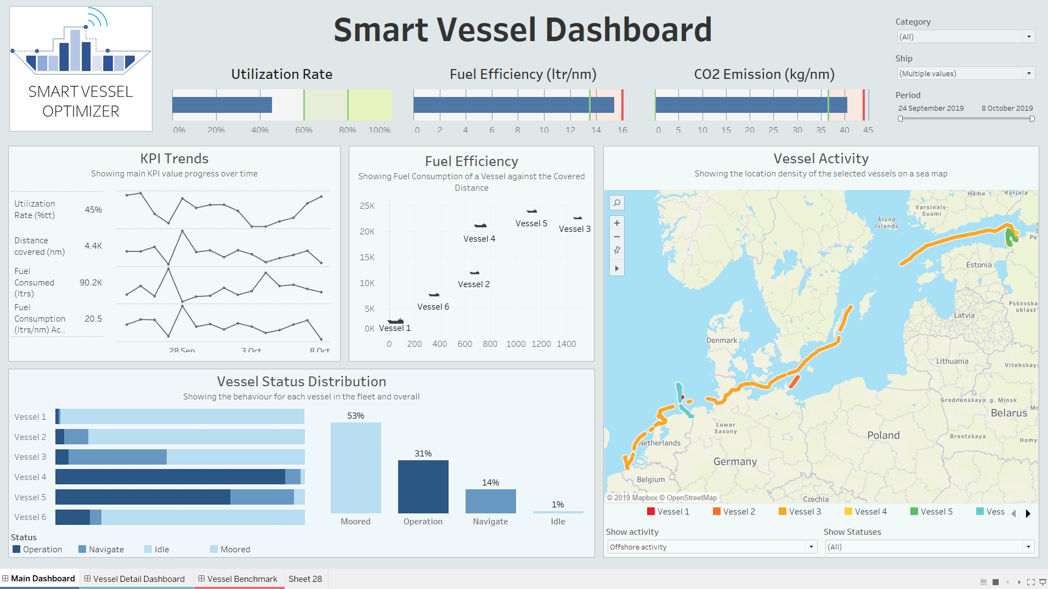Toggle Operation status in the legend
The image size is (1048, 589).
click(x=37, y=550)
